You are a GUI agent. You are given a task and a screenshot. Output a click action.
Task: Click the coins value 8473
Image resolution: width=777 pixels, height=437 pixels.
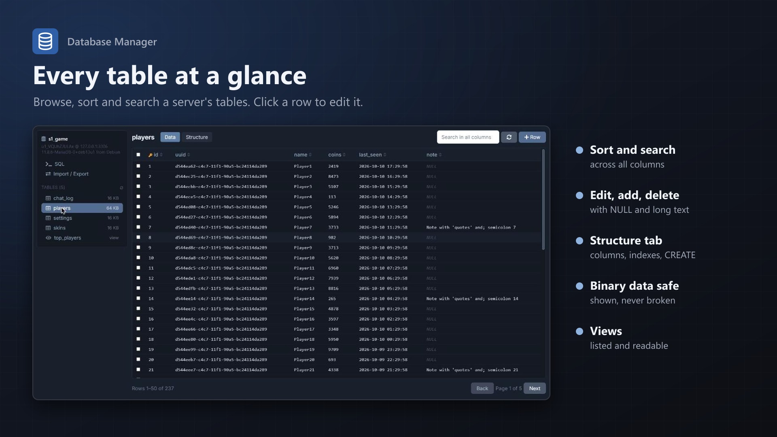(333, 176)
